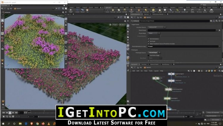Viewport: 223px width, 126px height.
Task: Open the Prototype Source dropdown
Action: 154,52
